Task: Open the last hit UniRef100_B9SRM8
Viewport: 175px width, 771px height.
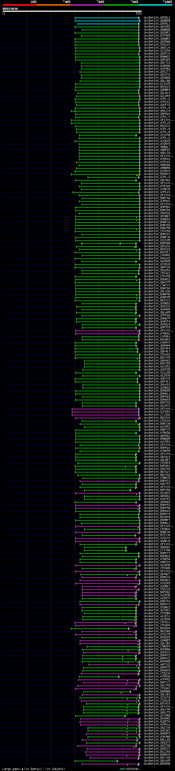Action: click(157, 764)
